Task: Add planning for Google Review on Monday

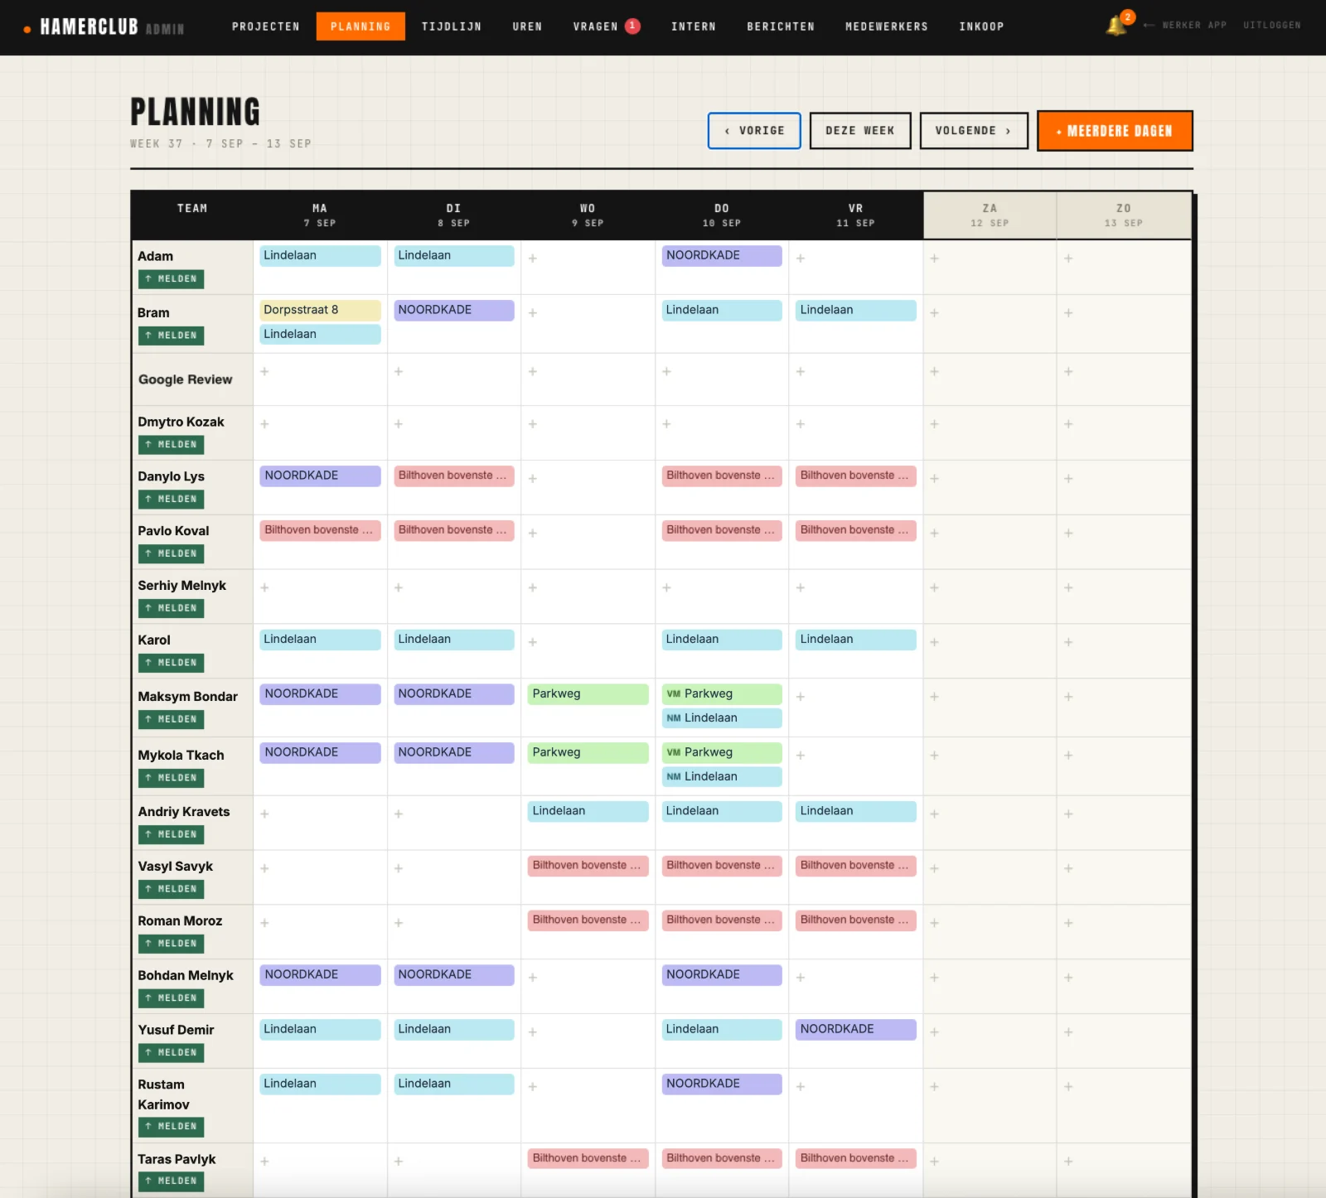Action: (x=264, y=372)
